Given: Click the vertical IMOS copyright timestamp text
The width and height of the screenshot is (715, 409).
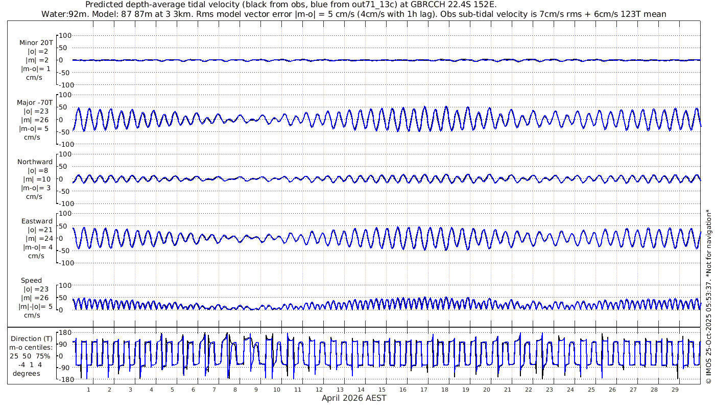Looking at the screenshot, I should click(708, 297).
